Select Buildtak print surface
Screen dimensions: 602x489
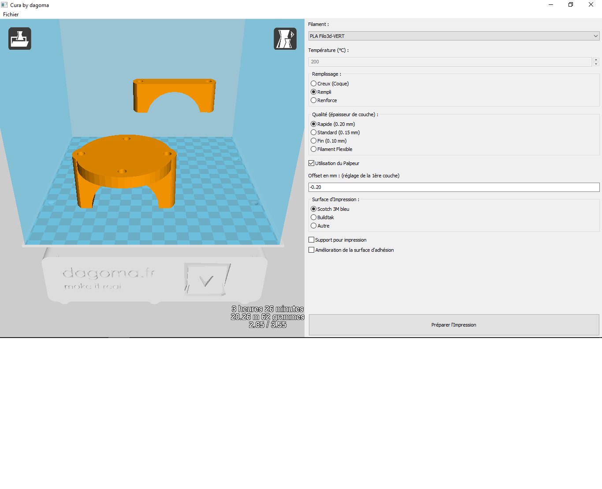323,217
